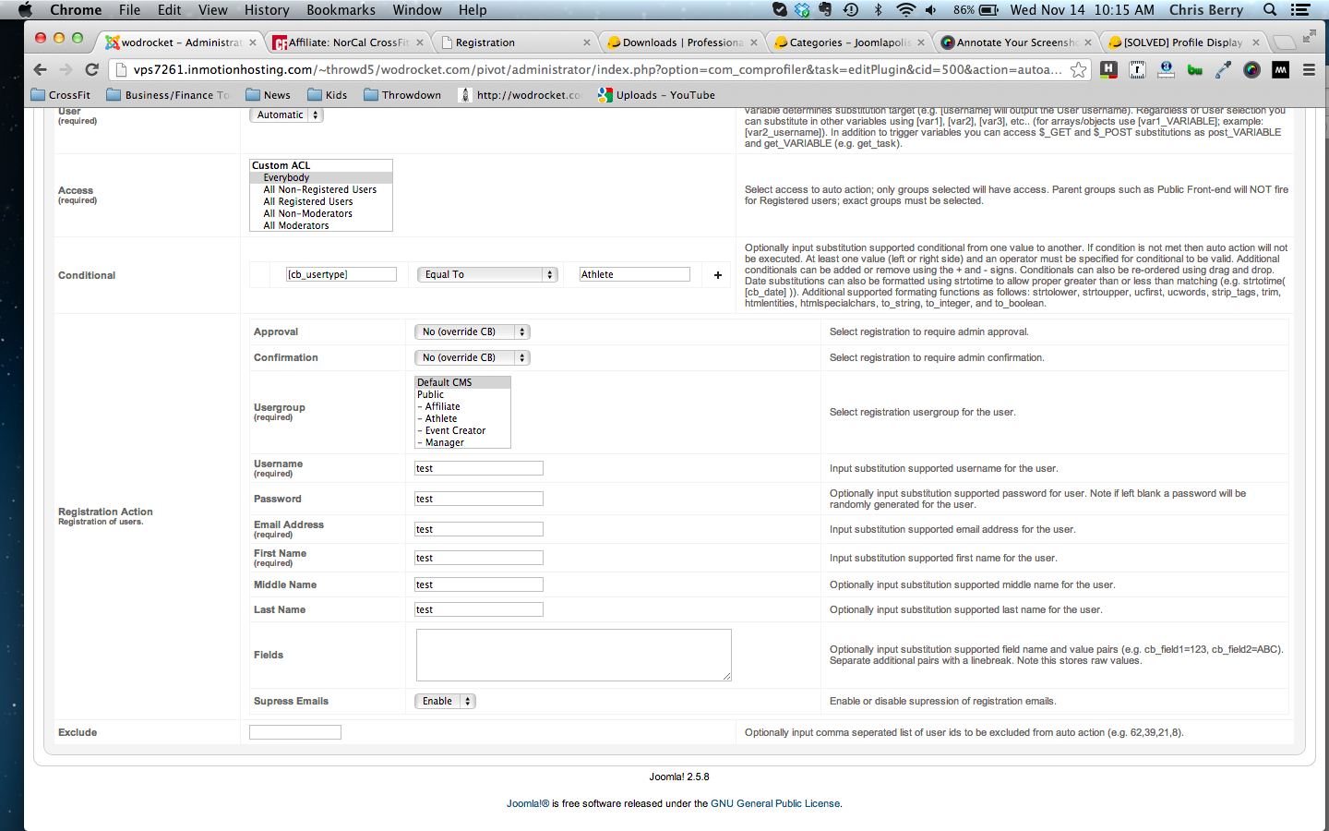Click the 'Athlete' conditional value field
The image size is (1329, 831).
(635, 274)
